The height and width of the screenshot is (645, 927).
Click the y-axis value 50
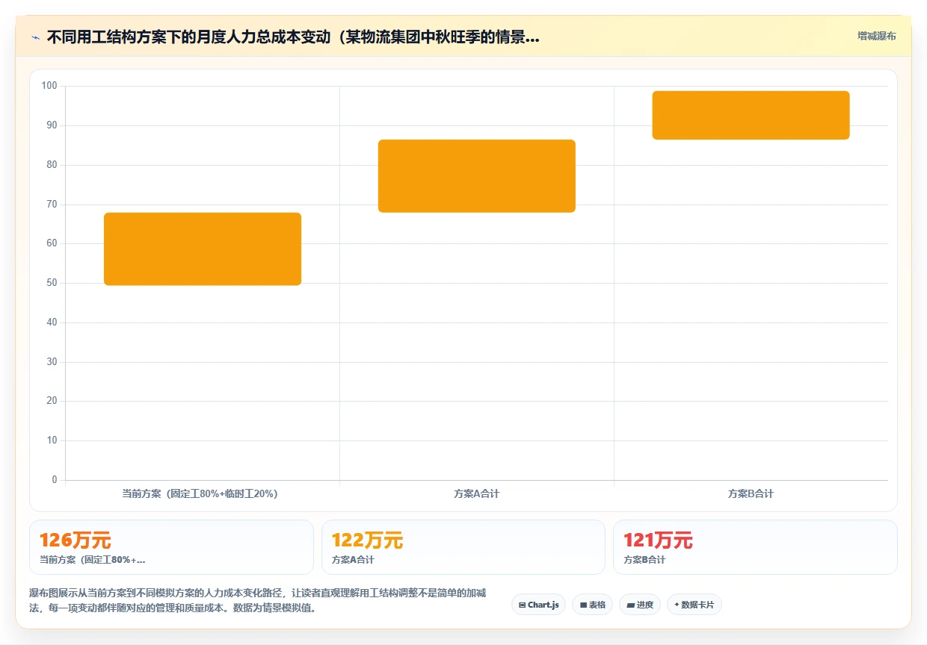coord(52,283)
